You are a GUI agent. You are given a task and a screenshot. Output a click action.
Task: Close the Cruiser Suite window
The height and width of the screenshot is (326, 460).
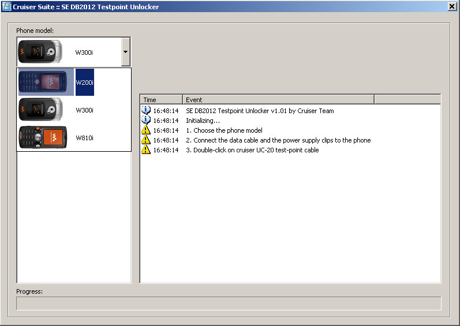(x=452, y=6)
